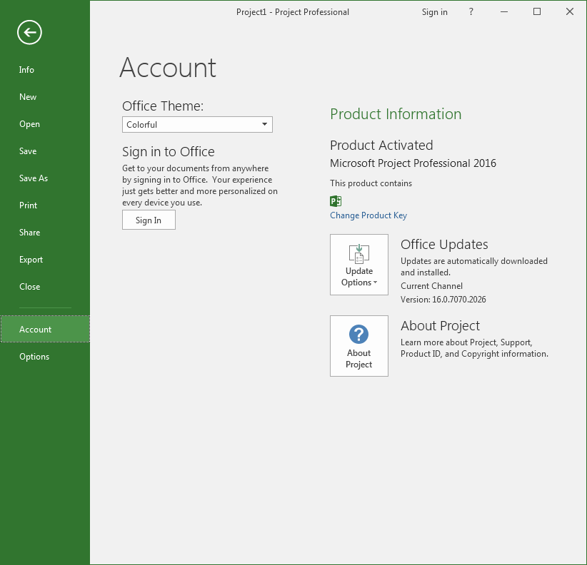This screenshot has height=565, width=587.
Task: Open the Help question mark in title bar
Action: point(471,12)
